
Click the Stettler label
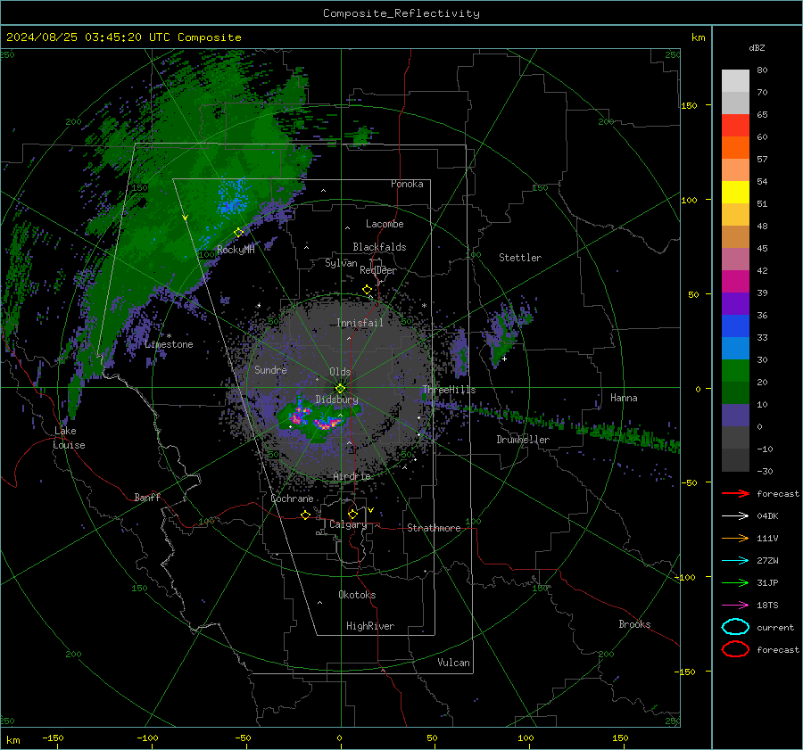pos(520,258)
